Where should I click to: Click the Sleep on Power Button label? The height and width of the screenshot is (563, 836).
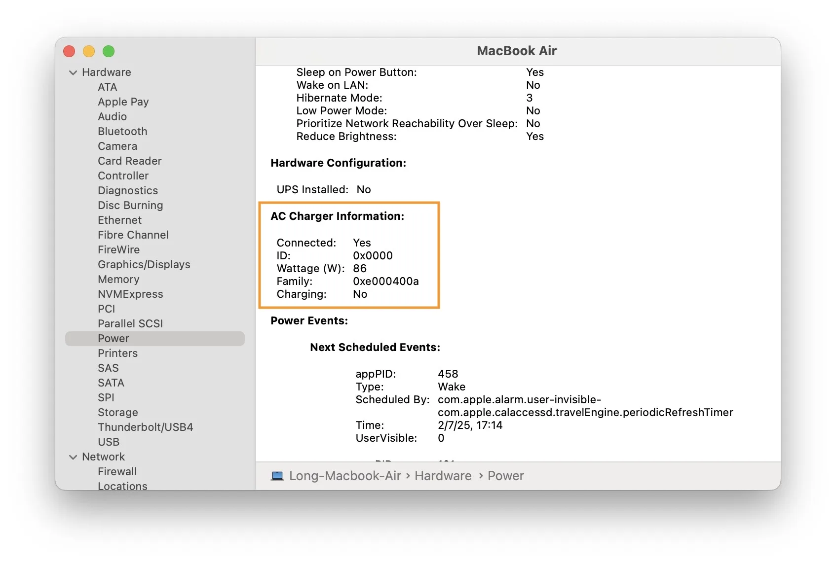click(356, 72)
